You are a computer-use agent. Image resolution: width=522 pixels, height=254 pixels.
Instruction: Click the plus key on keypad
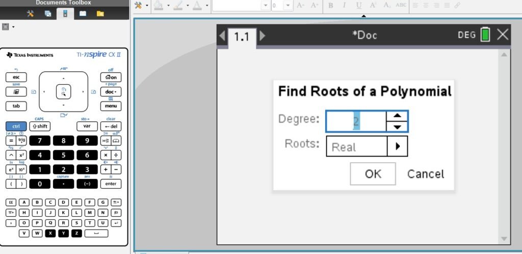point(106,169)
